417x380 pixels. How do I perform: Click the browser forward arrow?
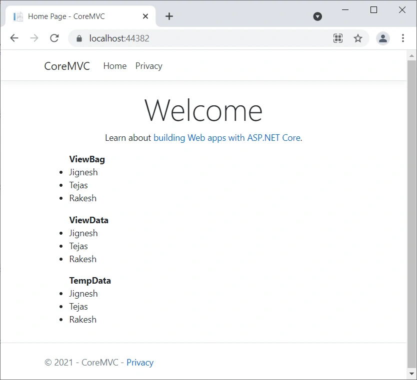click(x=34, y=38)
